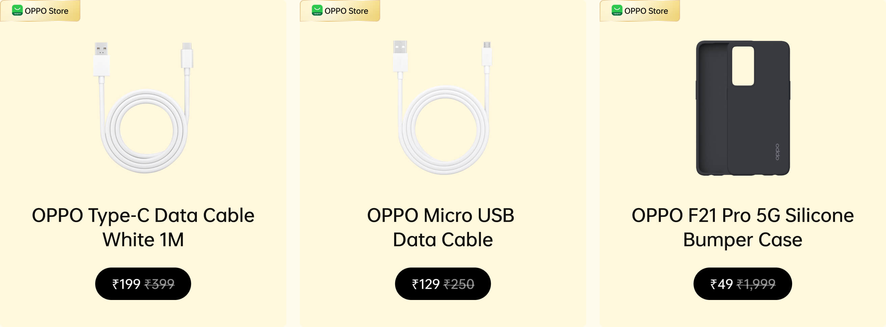The width and height of the screenshot is (886, 327).
Task: Open the black silicone bumper case image
Action: [x=742, y=108]
